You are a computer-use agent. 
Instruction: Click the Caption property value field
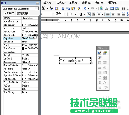(30, 38)
